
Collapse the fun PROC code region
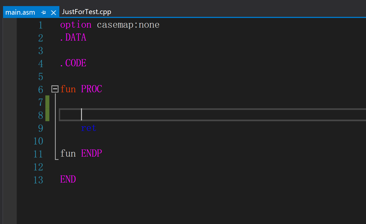[x=54, y=88]
